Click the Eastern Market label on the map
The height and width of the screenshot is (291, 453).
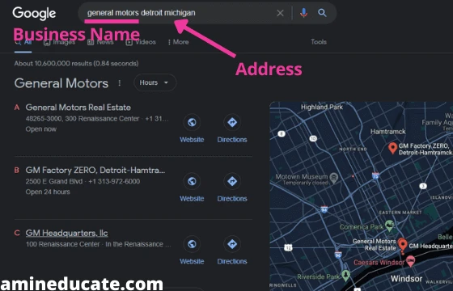(400, 212)
